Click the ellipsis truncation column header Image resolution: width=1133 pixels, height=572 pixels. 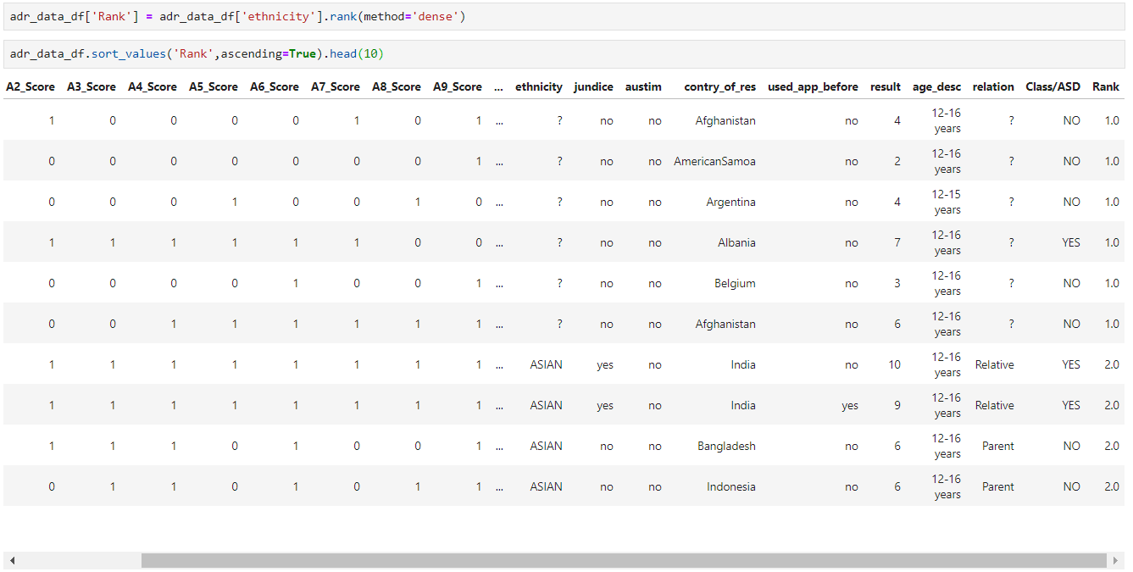coord(499,86)
